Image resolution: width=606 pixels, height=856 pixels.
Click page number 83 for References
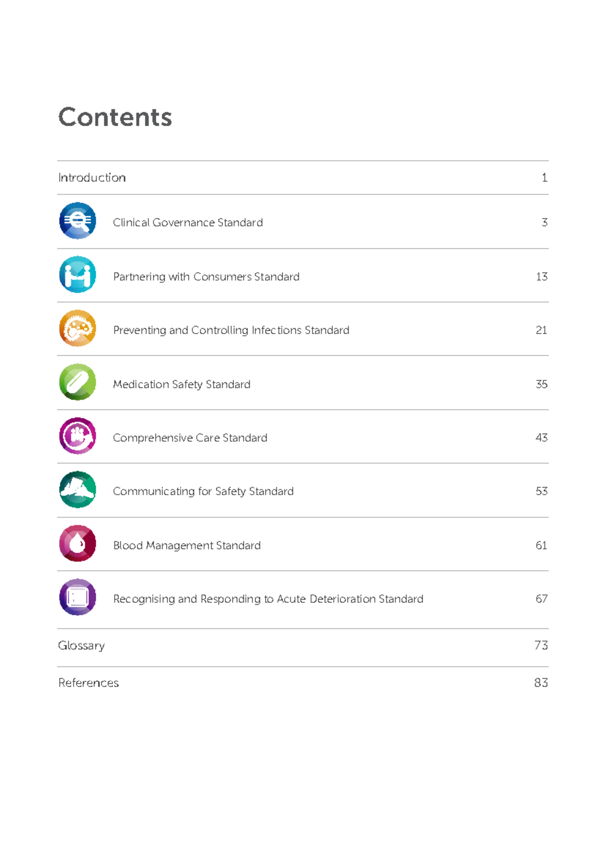click(541, 683)
